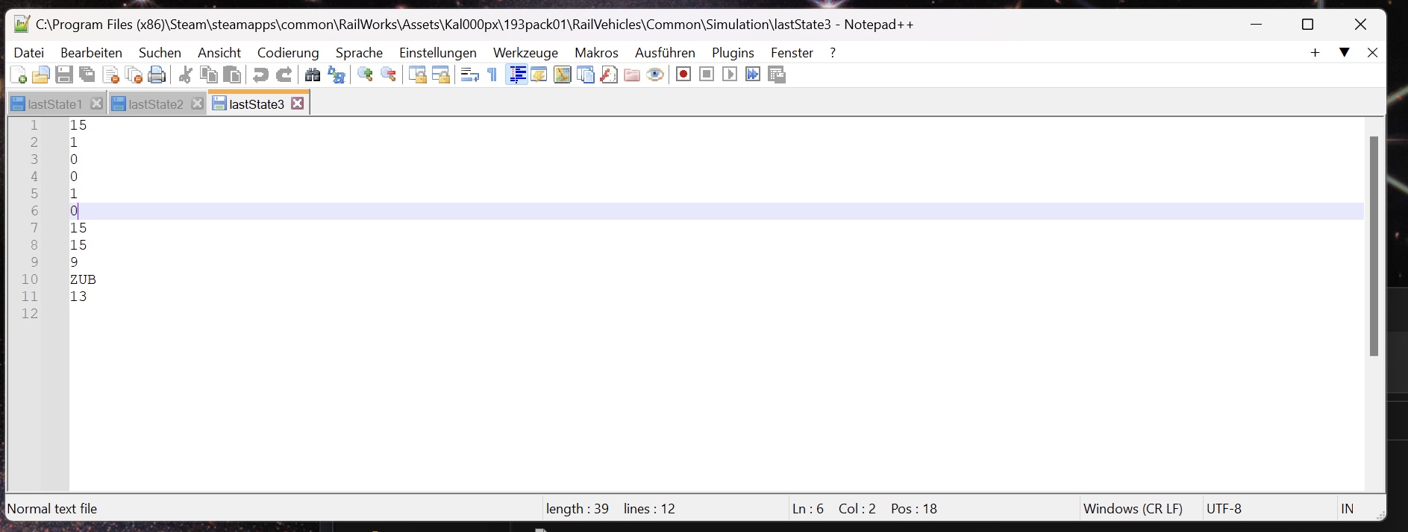
Task: Click the Close All documents icon
Action: pyautogui.click(x=134, y=75)
